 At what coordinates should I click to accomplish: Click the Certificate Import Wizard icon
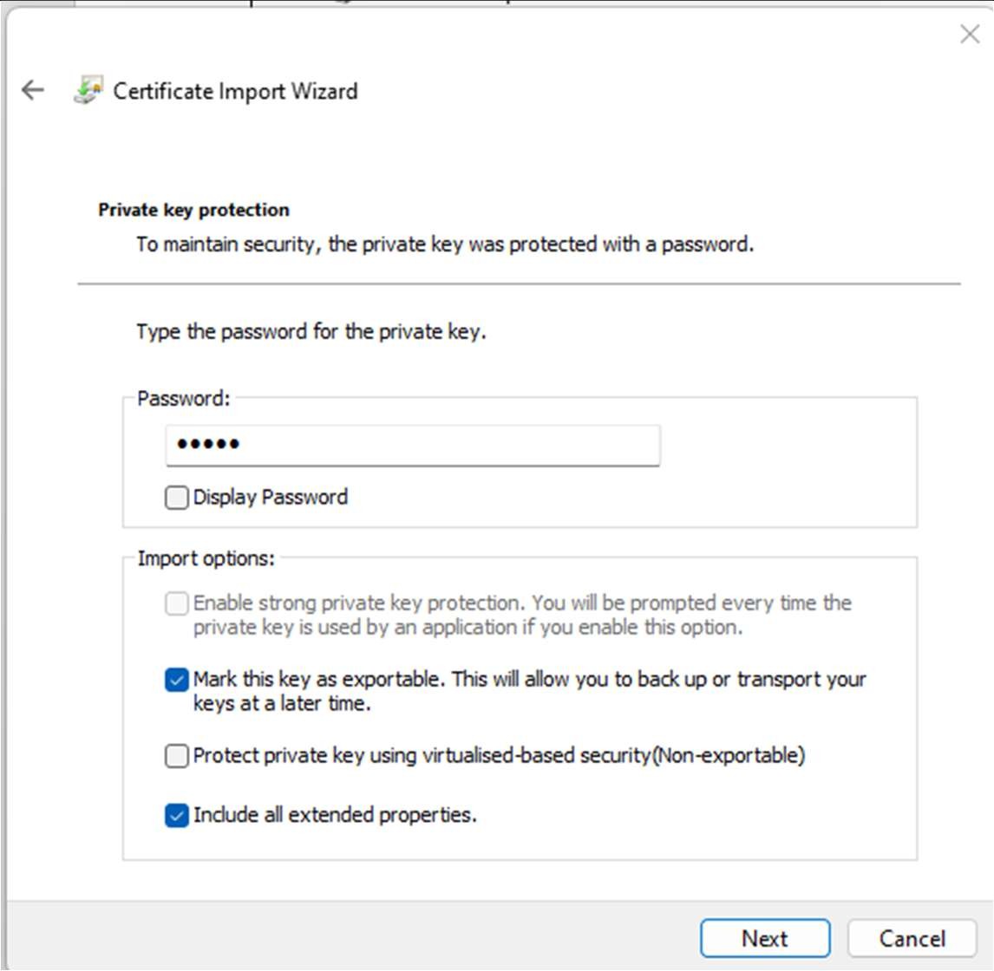[x=88, y=91]
